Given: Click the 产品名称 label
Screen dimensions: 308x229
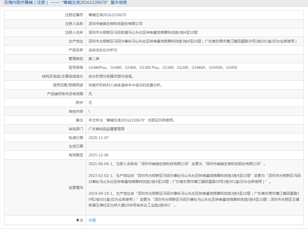Looking at the screenshot, I should tap(76, 50).
